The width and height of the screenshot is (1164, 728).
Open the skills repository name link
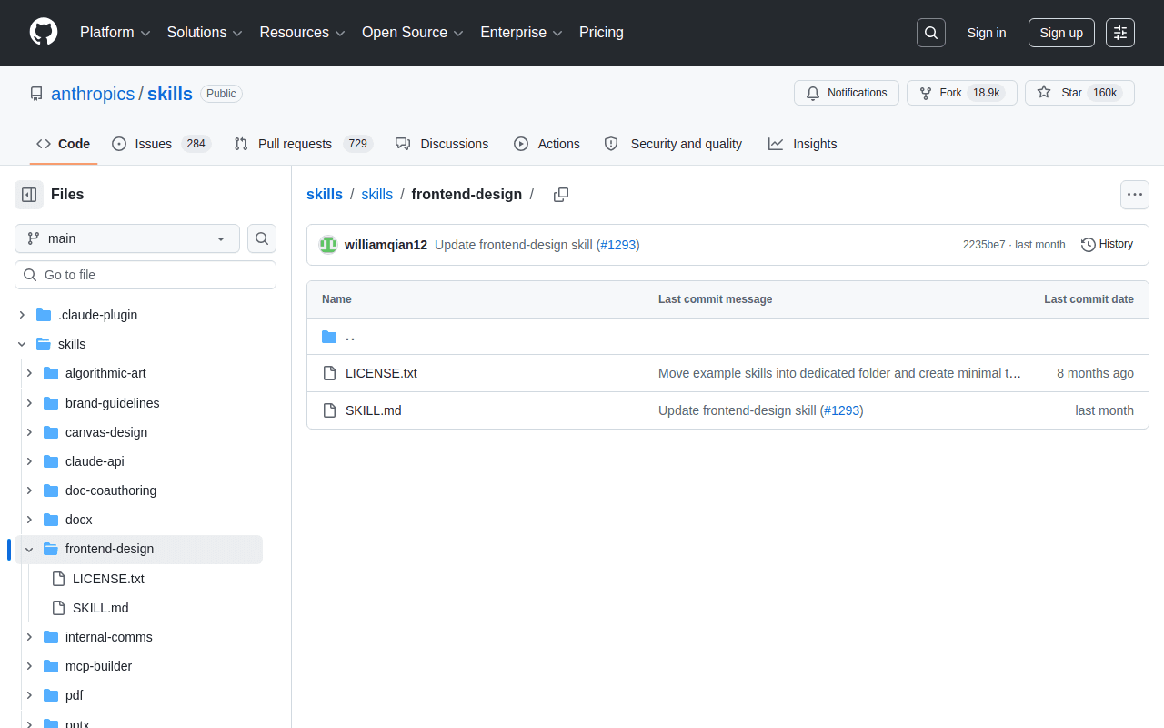pyautogui.click(x=170, y=94)
